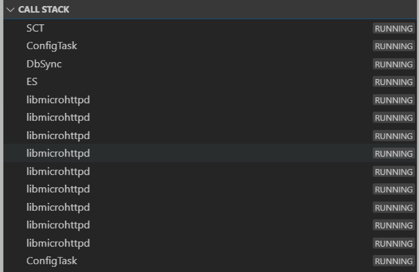The height and width of the screenshot is (272, 419).
Task: Click the RUNNING badge beside ES
Action: coord(393,82)
